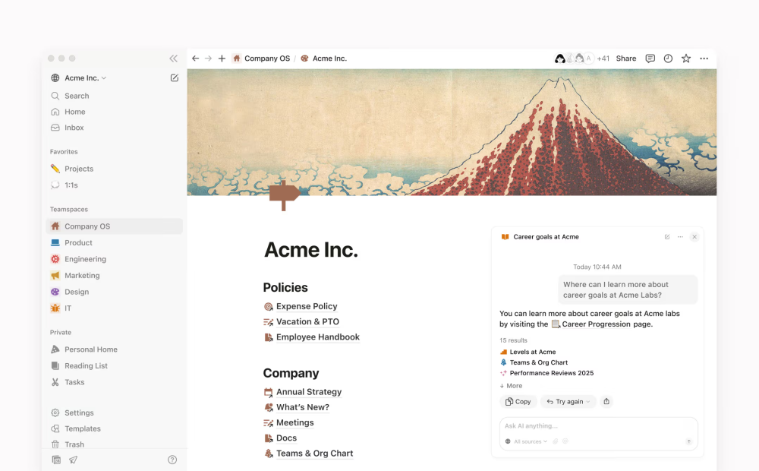Star this page as a favorite

tap(686, 58)
